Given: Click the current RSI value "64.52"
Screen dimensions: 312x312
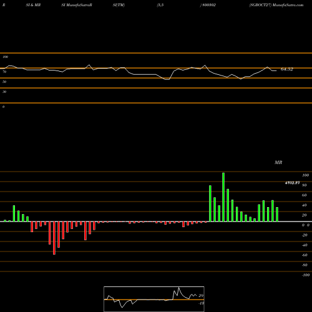Looking at the screenshot, I should point(287,69).
